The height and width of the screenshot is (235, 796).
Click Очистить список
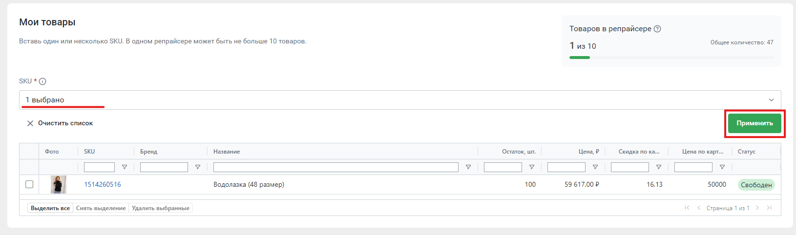[60, 123]
